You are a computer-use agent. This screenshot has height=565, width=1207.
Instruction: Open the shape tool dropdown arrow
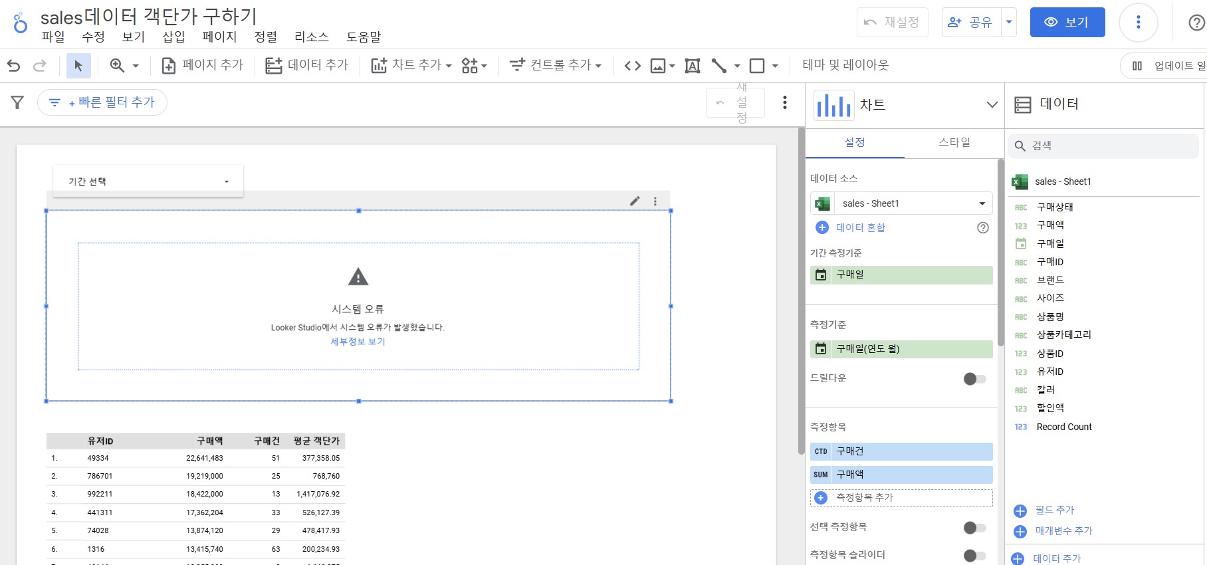775,66
